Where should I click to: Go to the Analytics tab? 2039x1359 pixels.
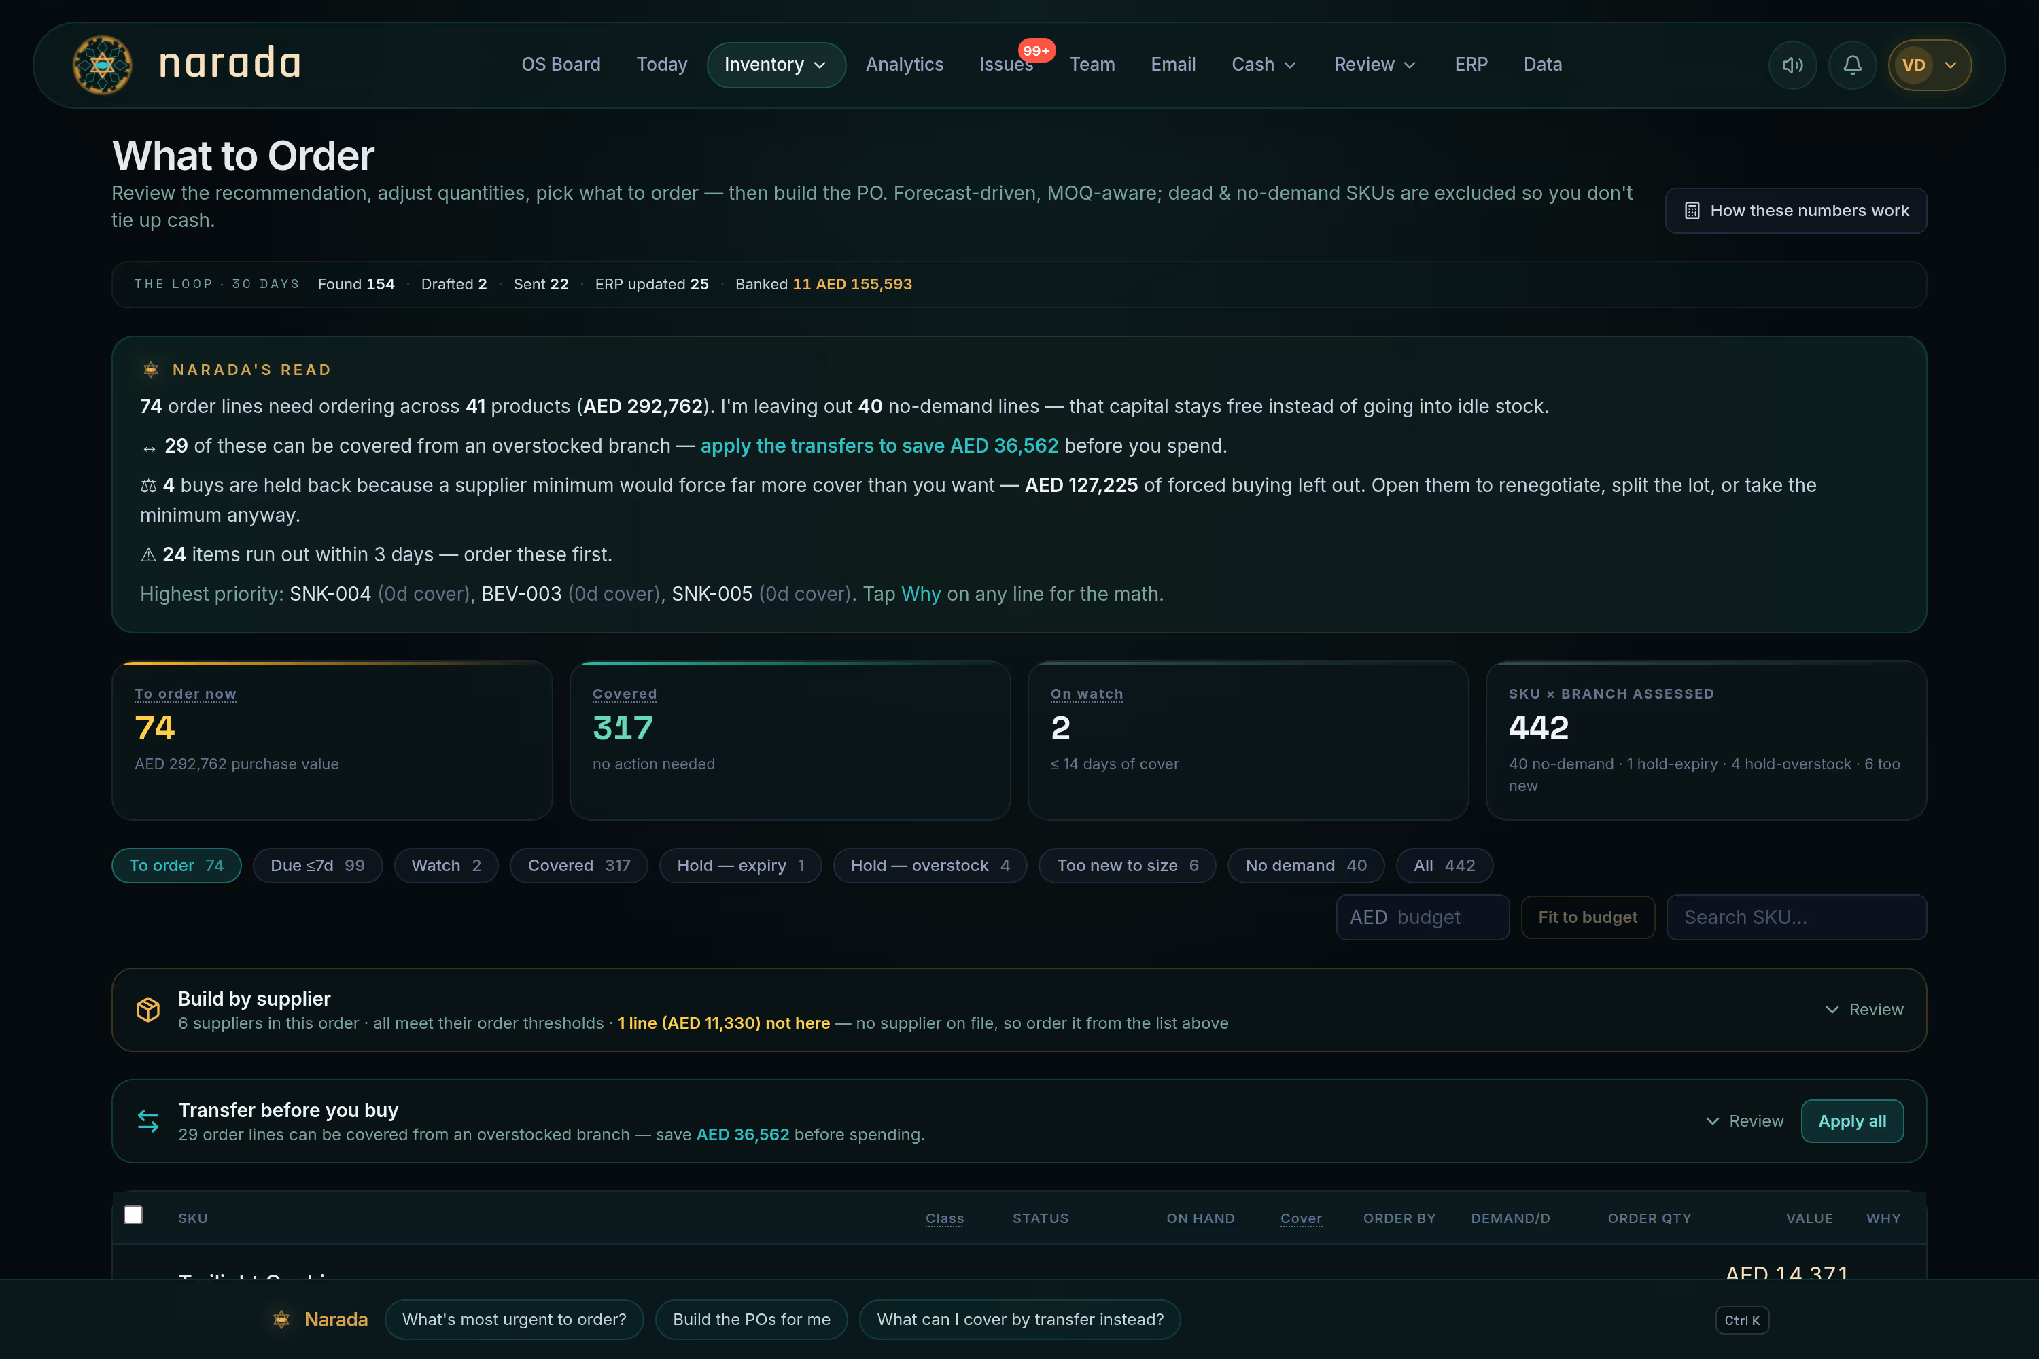coord(904,65)
